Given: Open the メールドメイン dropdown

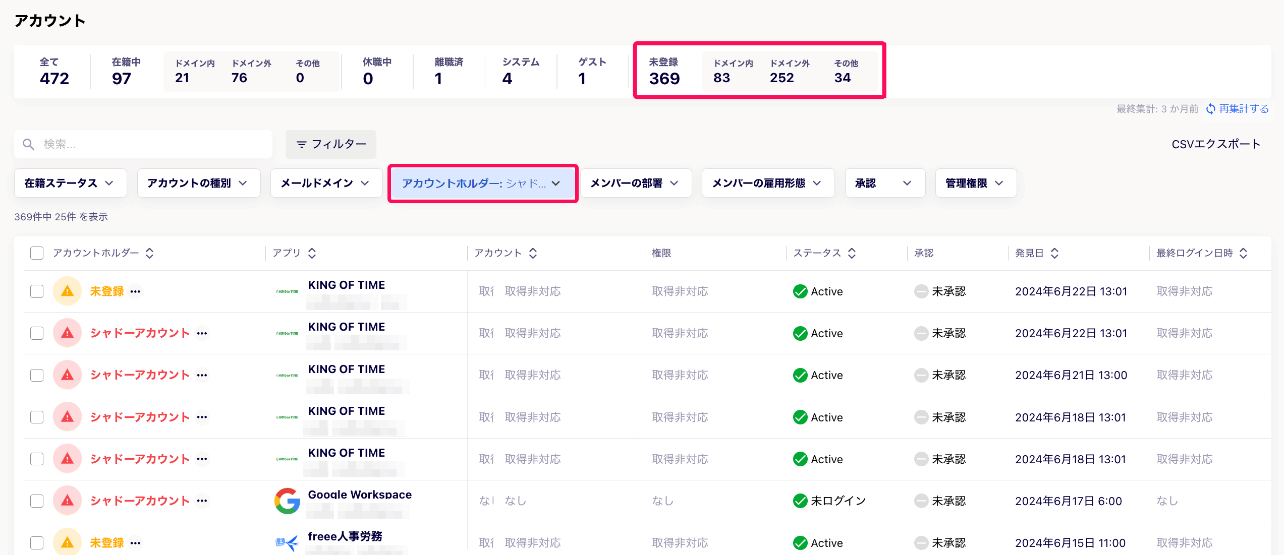Looking at the screenshot, I should pyautogui.click(x=326, y=183).
